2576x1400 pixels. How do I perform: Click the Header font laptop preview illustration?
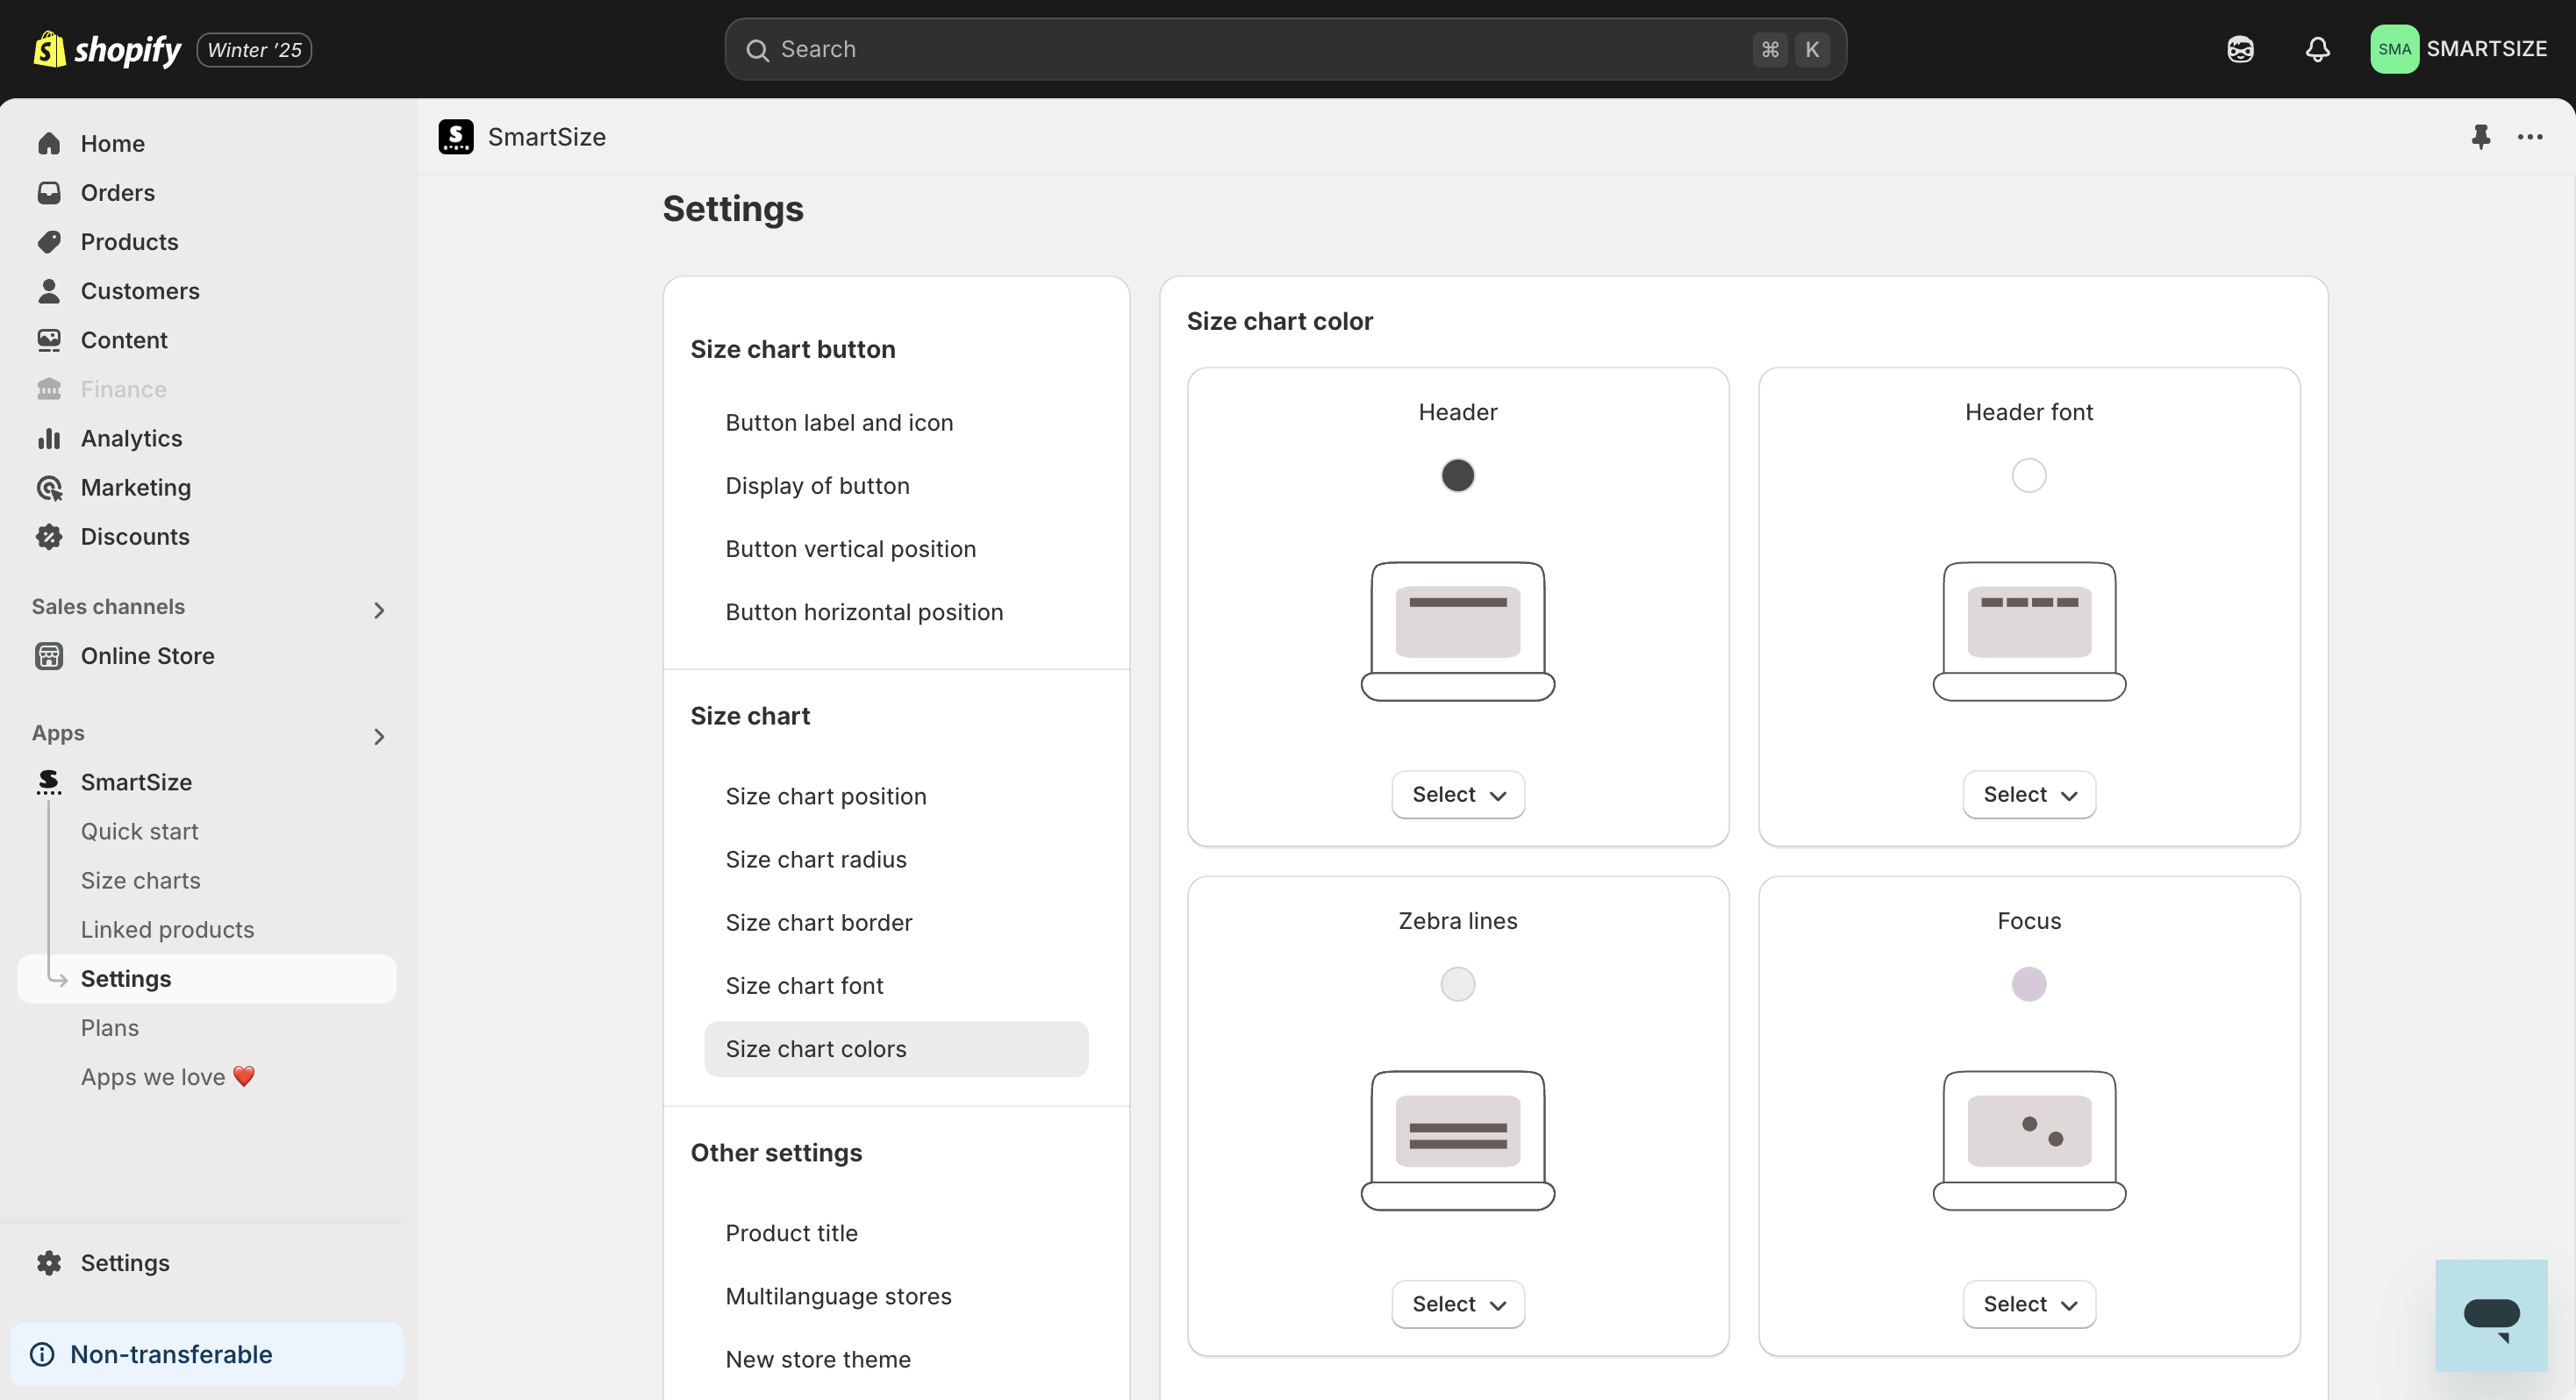point(2029,631)
